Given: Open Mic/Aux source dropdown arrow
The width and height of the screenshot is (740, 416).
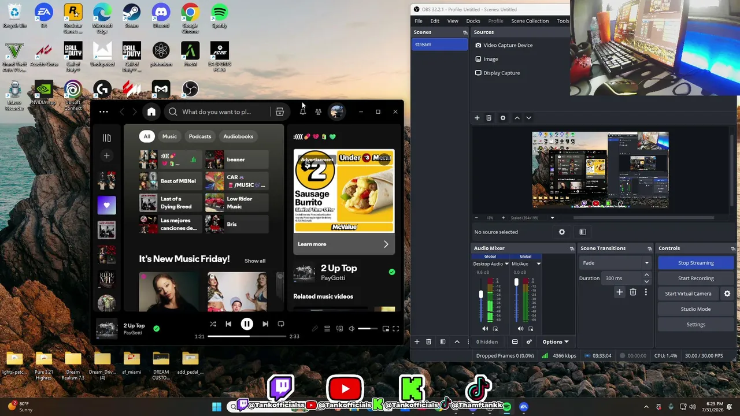Looking at the screenshot, I should (x=538, y=264).
